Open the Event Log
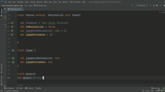165x92 pixels. 155,88
